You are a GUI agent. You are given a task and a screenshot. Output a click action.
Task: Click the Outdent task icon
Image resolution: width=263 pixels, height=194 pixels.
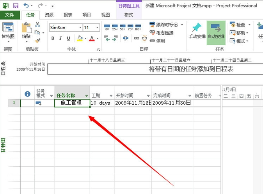point(107,38)
